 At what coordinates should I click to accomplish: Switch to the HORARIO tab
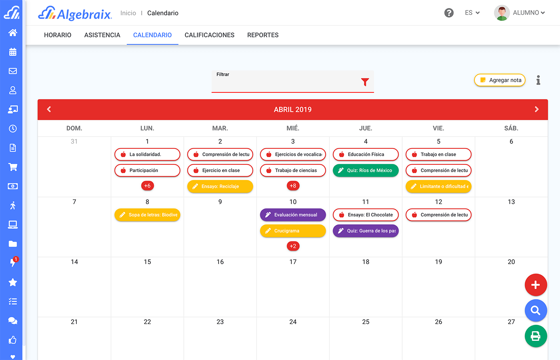(x=57, y=35)
